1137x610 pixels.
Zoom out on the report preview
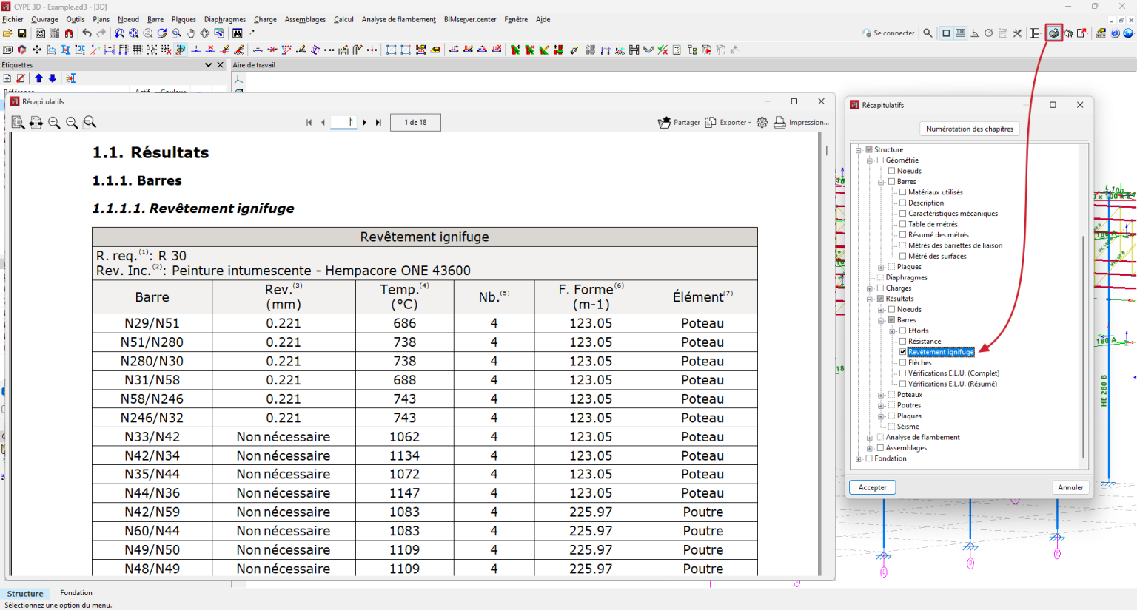click(72, 123)
